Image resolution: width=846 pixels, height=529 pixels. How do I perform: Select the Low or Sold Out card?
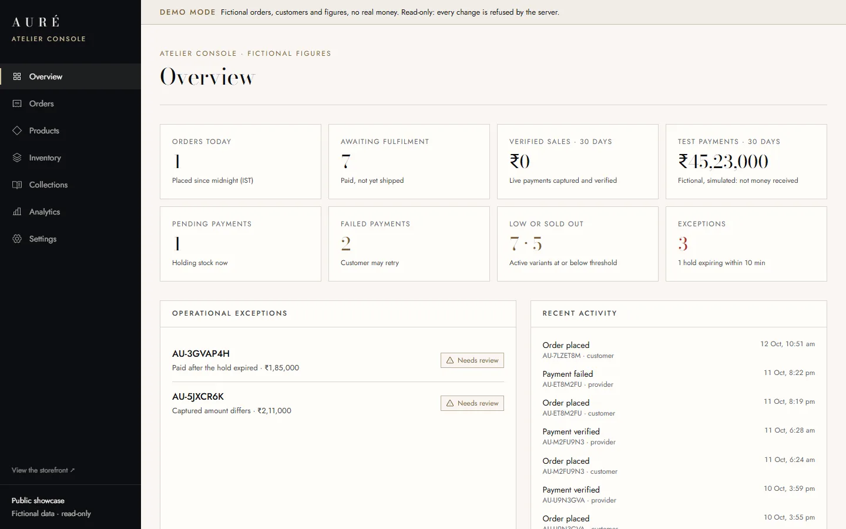pos(578,244)
